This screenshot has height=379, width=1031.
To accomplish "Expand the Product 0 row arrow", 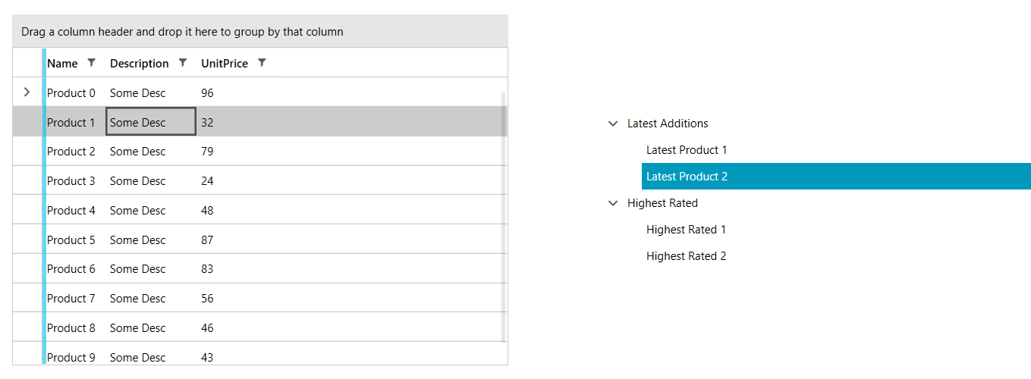I will [x=27, y=92].
